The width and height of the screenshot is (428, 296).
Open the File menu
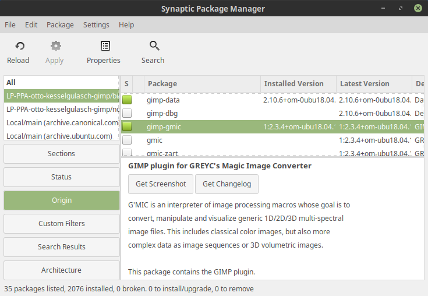10,25
